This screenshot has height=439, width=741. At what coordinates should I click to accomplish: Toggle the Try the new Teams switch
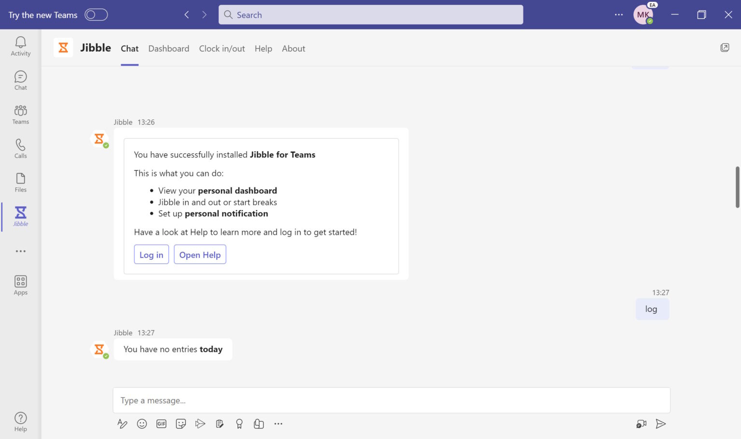point(96,14)
